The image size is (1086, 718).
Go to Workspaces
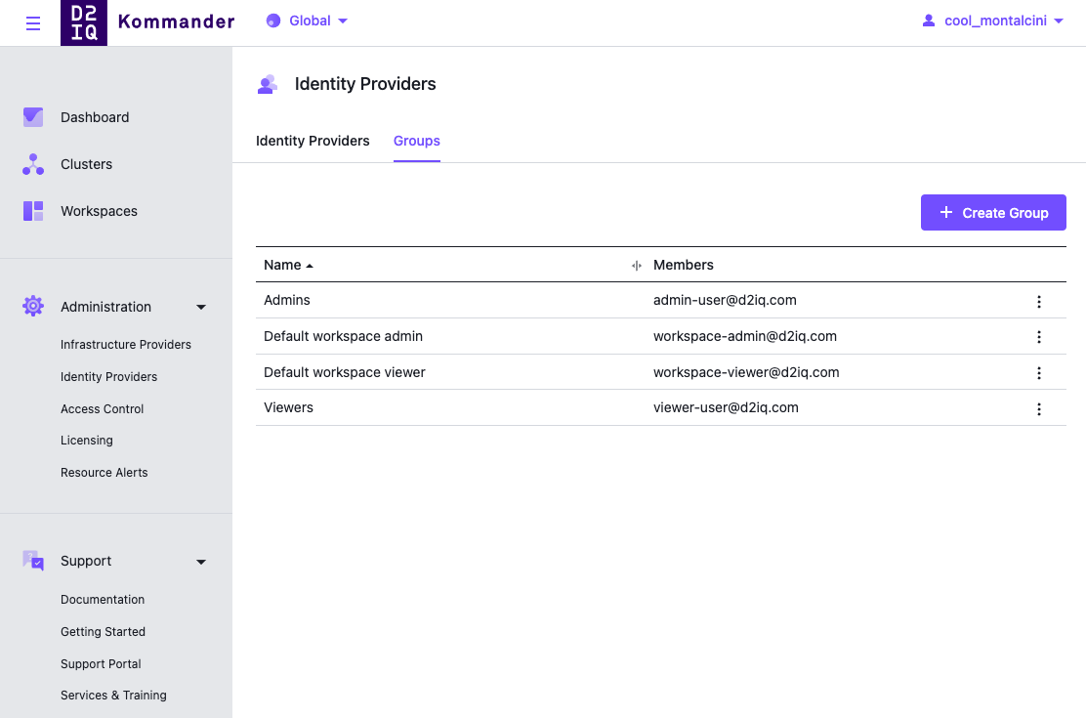pyautogui.click(x=99, y=211)
